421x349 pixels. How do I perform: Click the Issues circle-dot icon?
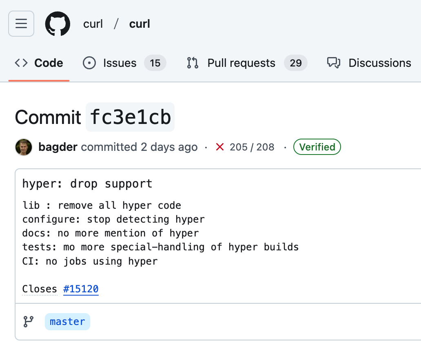coord(89,63)
